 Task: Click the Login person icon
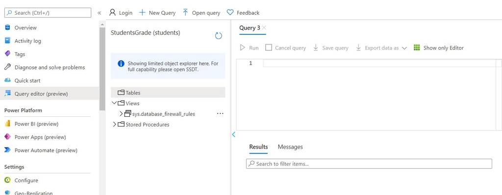112,12
